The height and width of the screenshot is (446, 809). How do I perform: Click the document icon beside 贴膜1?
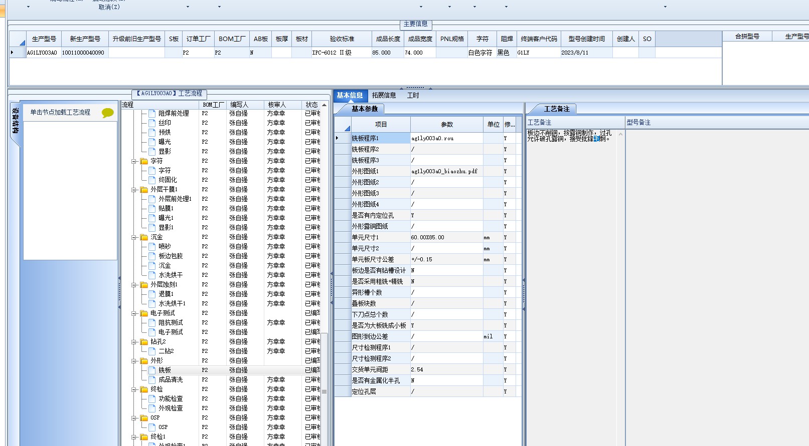pos(152,209)
